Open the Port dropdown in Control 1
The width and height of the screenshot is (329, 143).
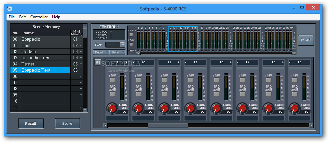122,45
